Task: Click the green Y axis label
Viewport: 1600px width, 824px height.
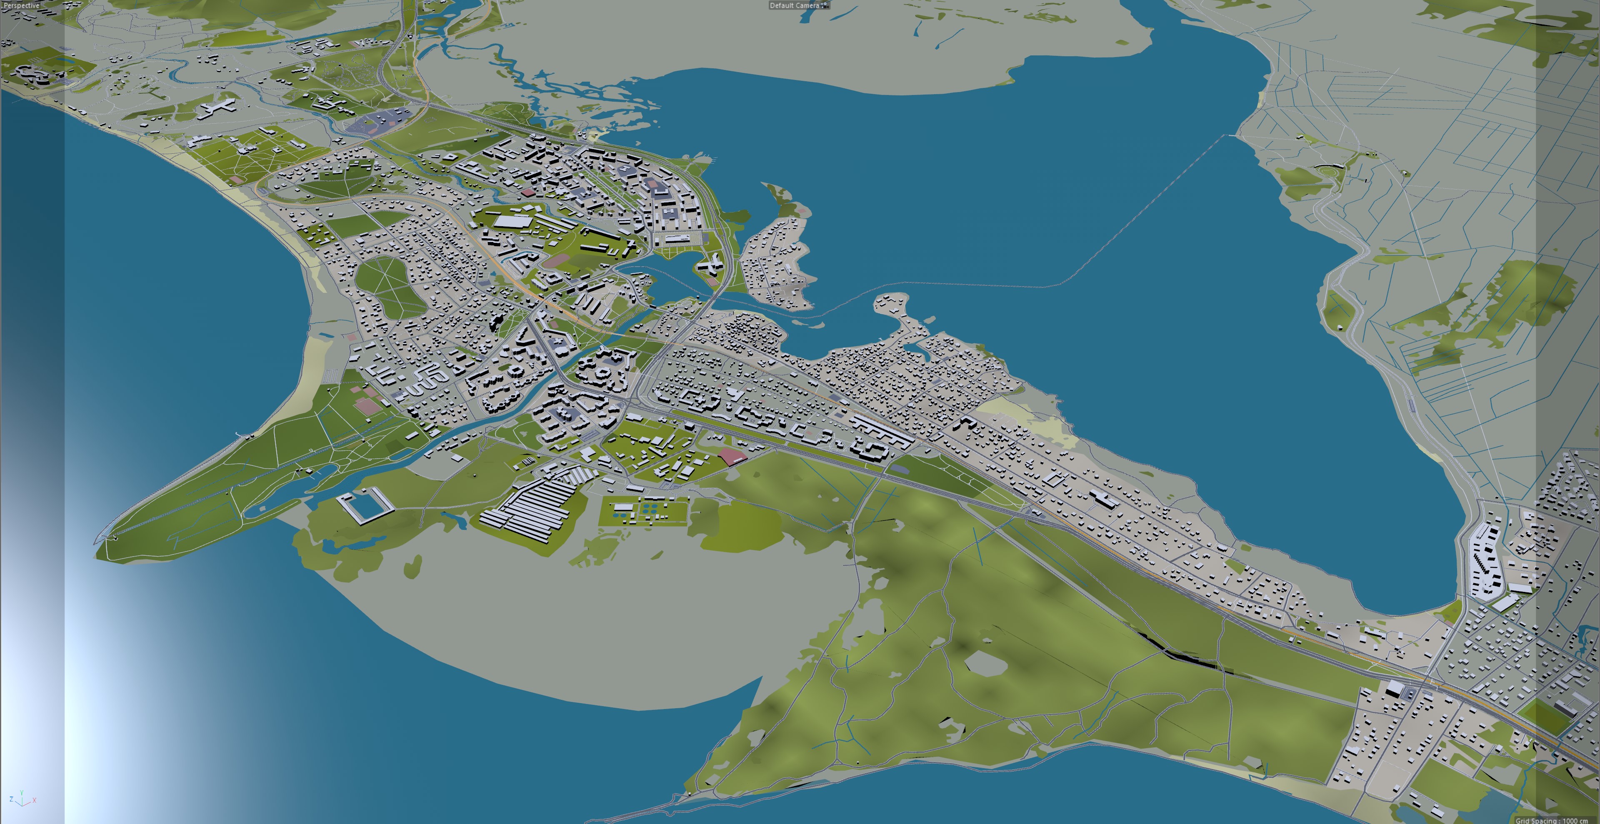Action: [x=22, y=793]
